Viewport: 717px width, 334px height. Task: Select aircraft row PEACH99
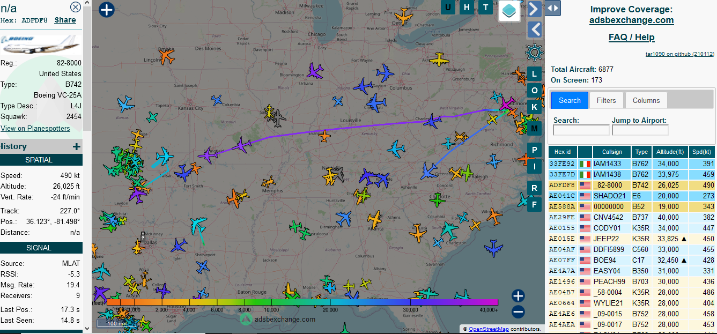click(632, 282)
